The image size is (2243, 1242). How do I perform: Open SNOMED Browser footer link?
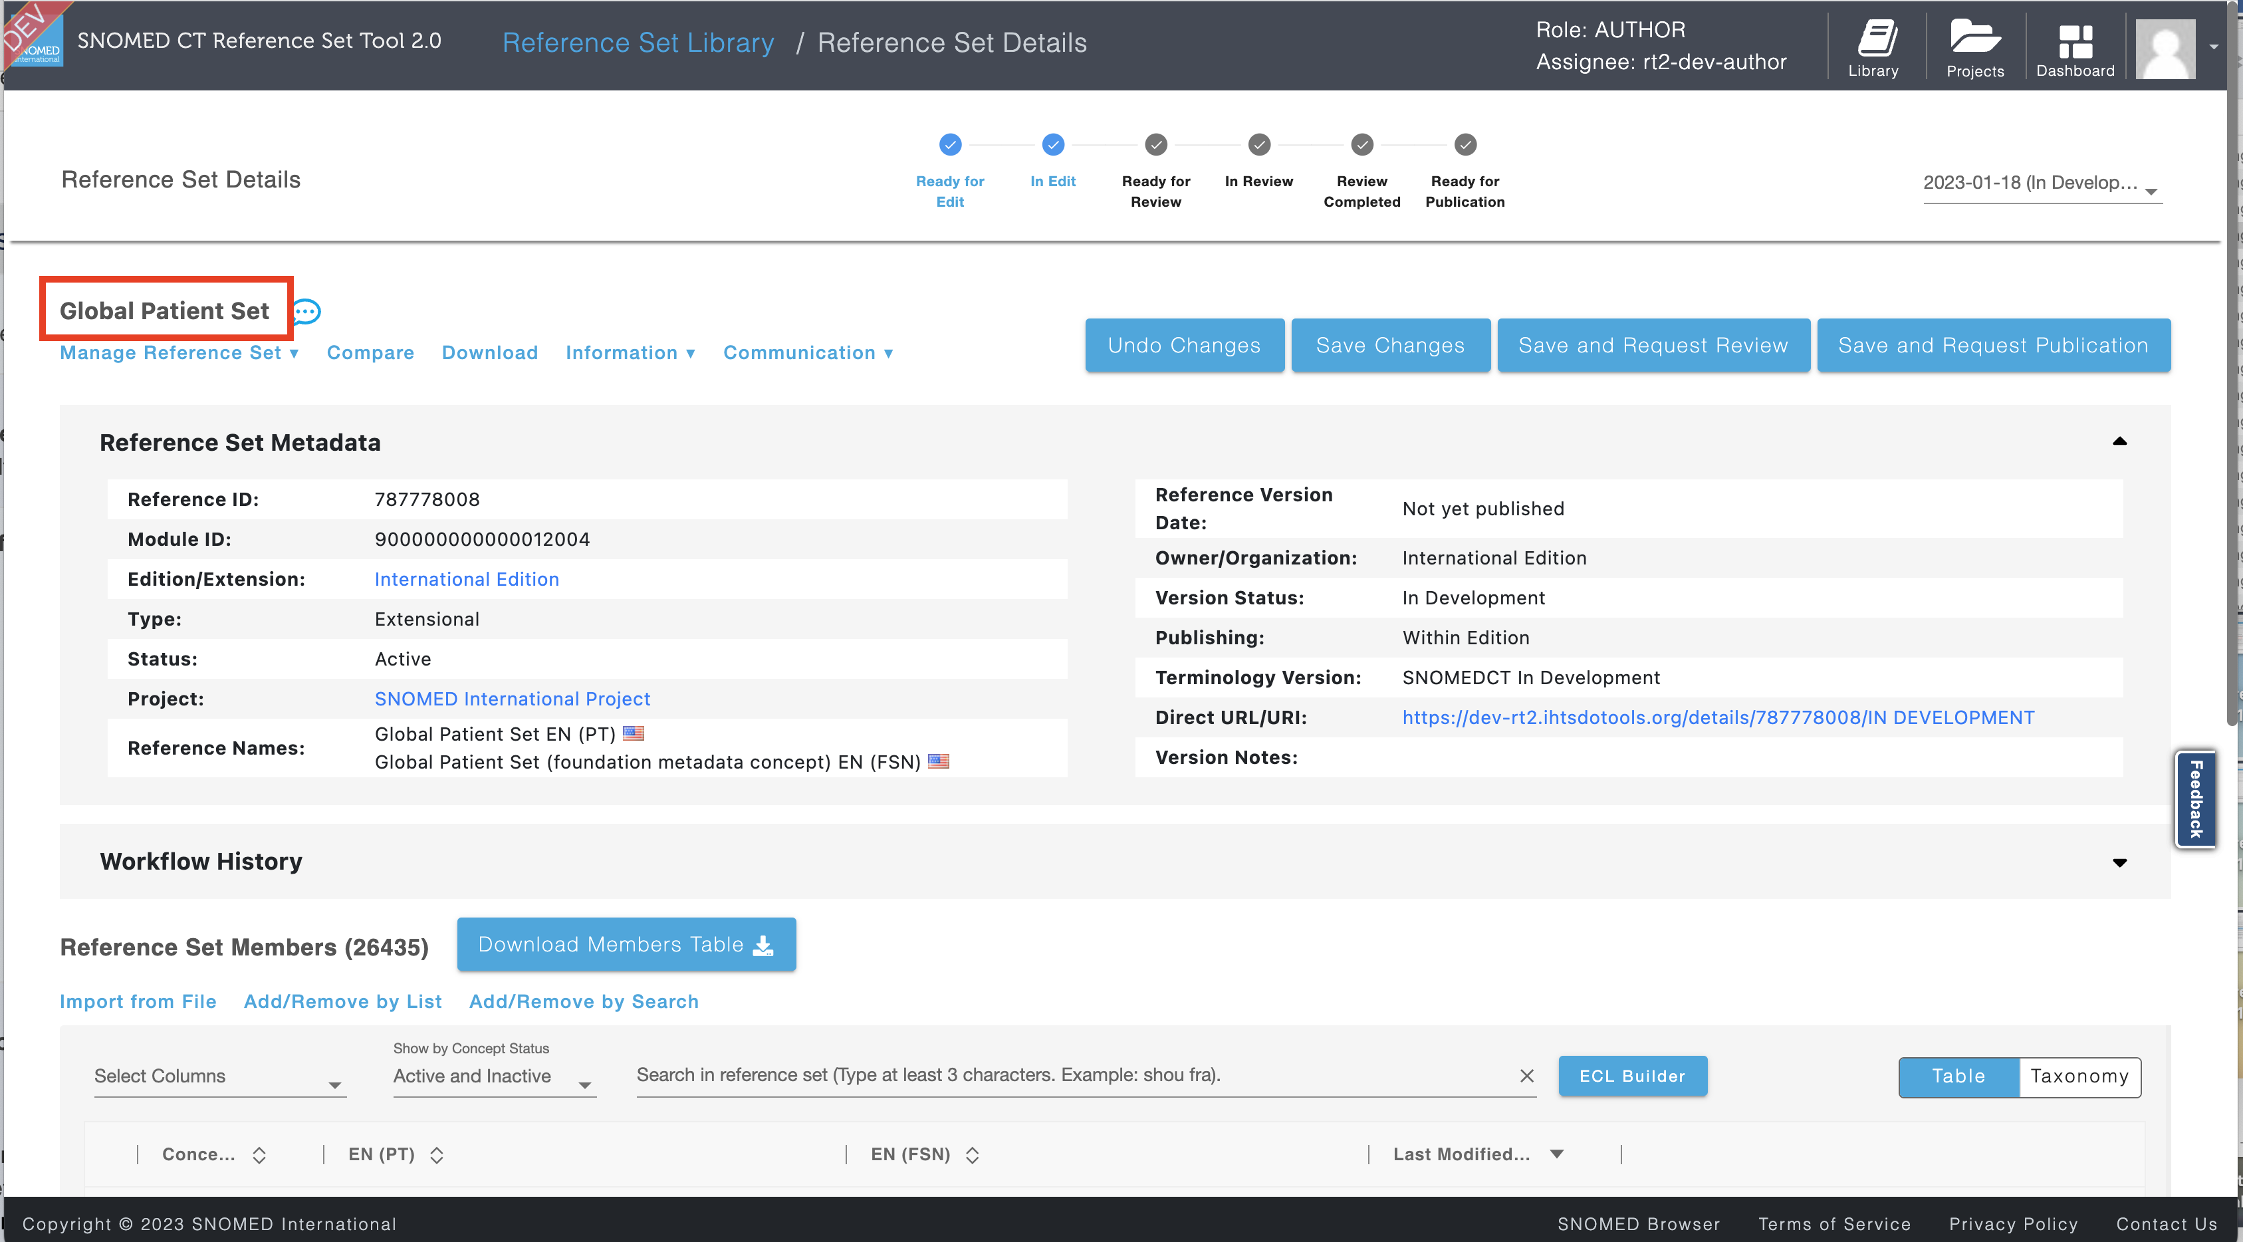tap(1638, 1223)
